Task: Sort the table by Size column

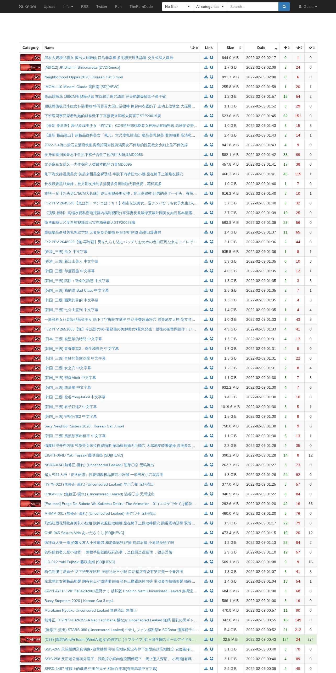Action: point(230,48)
